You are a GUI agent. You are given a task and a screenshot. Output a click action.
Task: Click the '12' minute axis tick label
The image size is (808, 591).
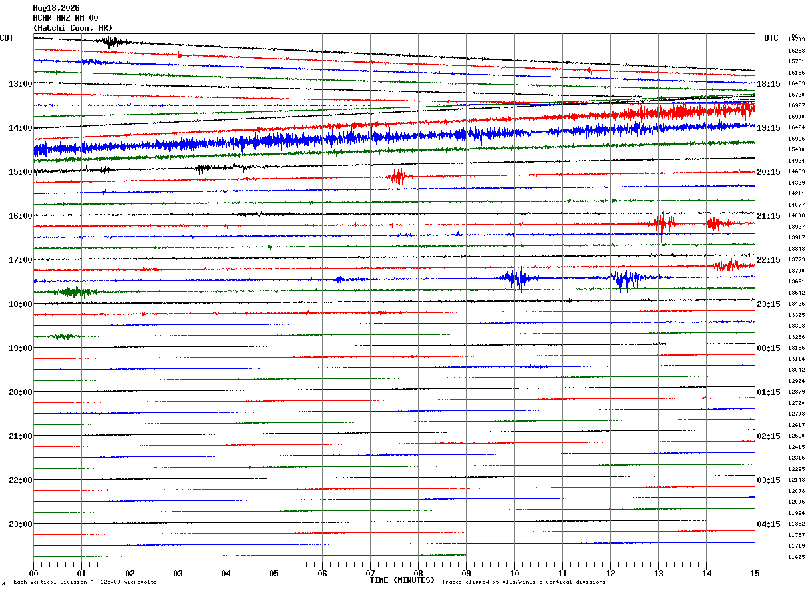point(610,573)
